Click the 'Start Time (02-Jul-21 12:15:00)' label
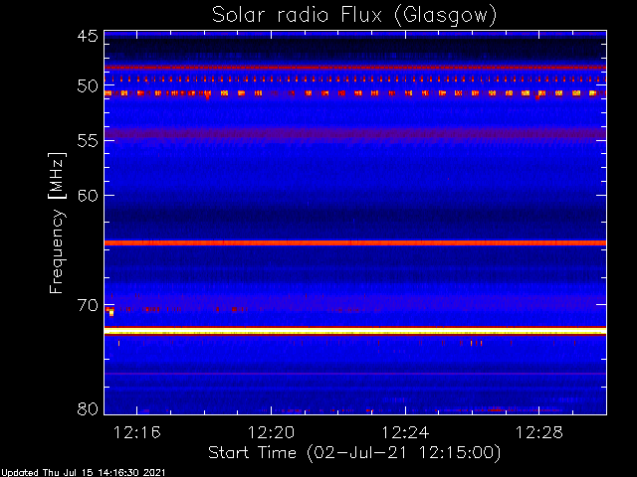Image resolution: width=637 pixels, height=477 pixels. point(354,453)
